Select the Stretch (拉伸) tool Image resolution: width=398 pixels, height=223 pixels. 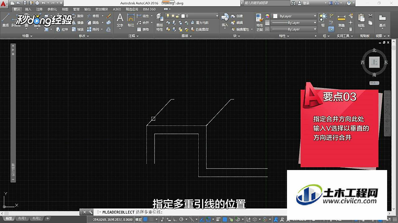62,29
